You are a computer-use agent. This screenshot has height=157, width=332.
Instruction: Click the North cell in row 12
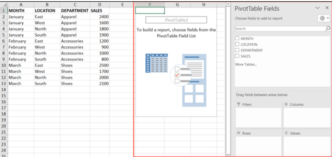(47, 77)
